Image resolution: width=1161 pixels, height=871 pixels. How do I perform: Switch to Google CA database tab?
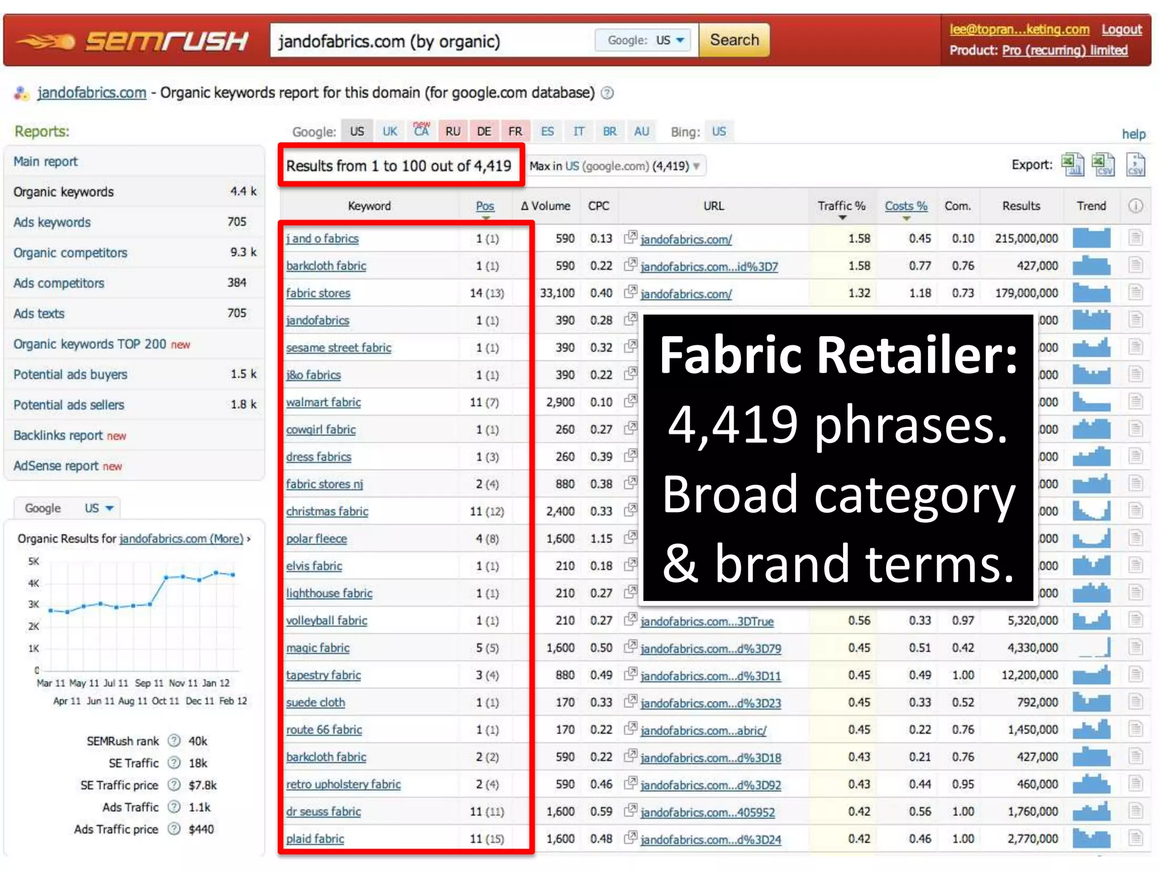[x=421, y=132]
